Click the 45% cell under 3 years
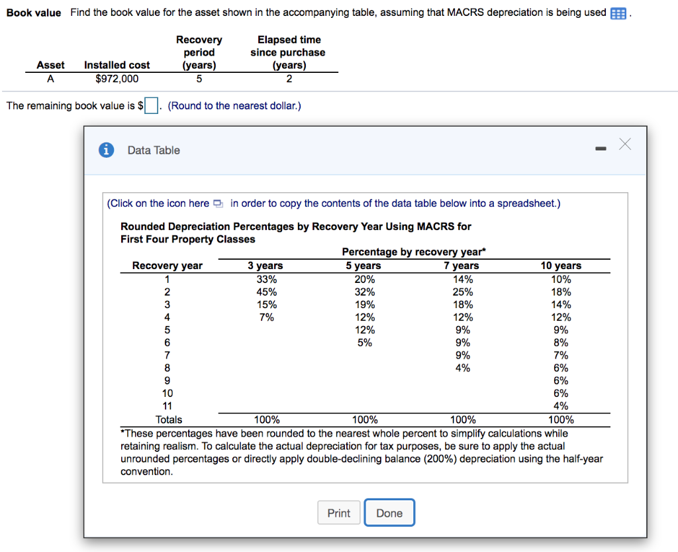 pyautogui.click(x=267, y=292)
